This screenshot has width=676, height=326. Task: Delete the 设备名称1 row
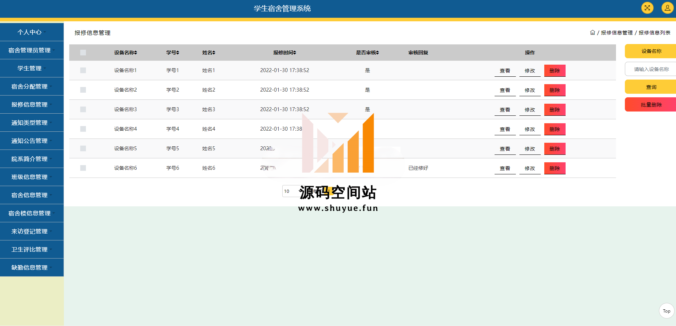(555, 71)
